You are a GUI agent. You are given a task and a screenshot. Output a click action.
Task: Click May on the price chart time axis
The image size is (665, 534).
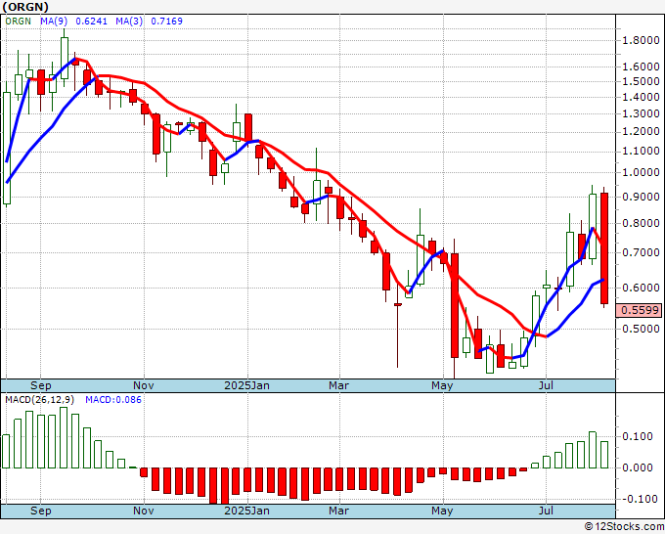pyautogui.click(x=442, y=385)
